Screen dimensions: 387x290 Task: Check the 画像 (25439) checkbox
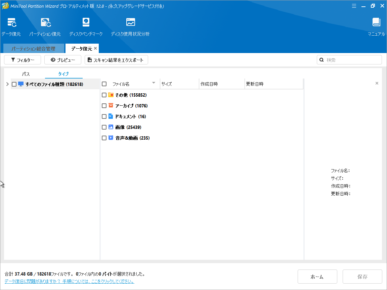(x=104, y=127)
